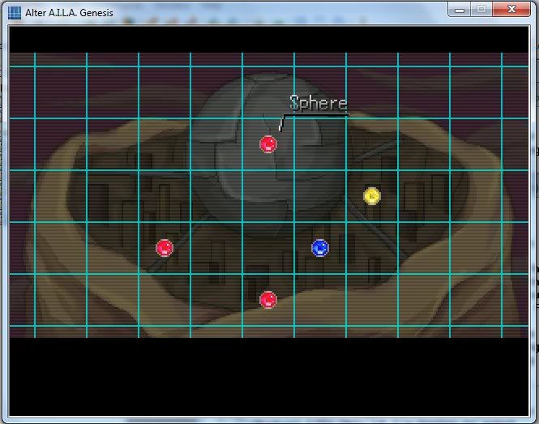539x424 pixels.
Task: Select the red marker under the Sphere label
Action: coord(268,144)
